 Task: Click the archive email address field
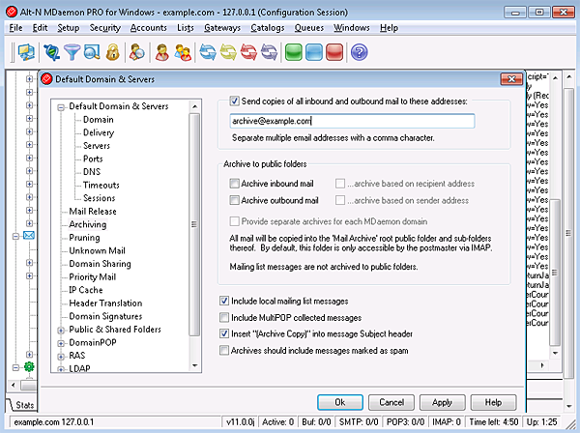point(352,121)
